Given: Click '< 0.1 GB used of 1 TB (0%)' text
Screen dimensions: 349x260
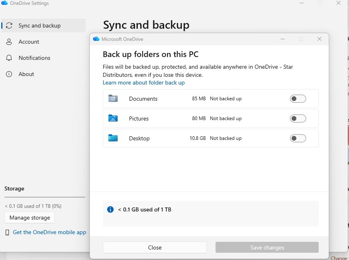Looking at the screenshot, I should point(33,206).
